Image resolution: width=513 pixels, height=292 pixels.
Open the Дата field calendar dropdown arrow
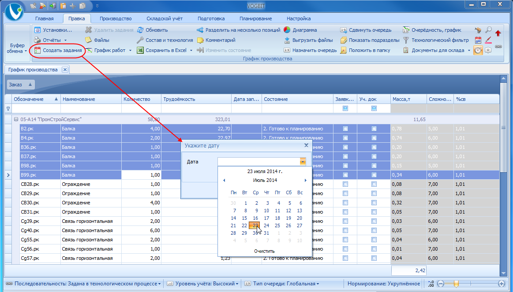tap(303, 161)
